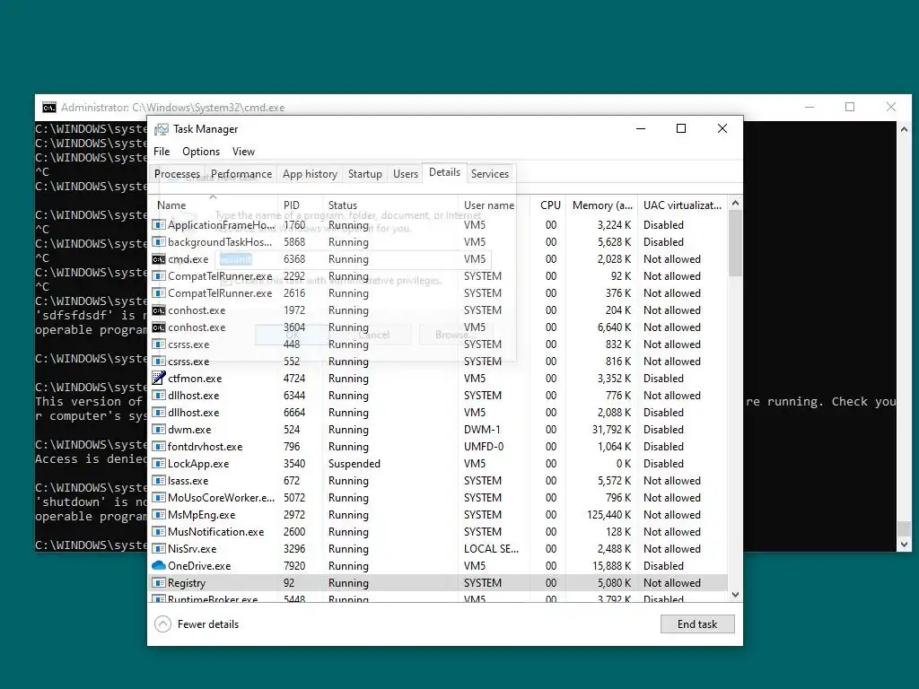The image size is (919, 689).
Task: Switch to the Startup tab
Action: click(x=364, y=174)
